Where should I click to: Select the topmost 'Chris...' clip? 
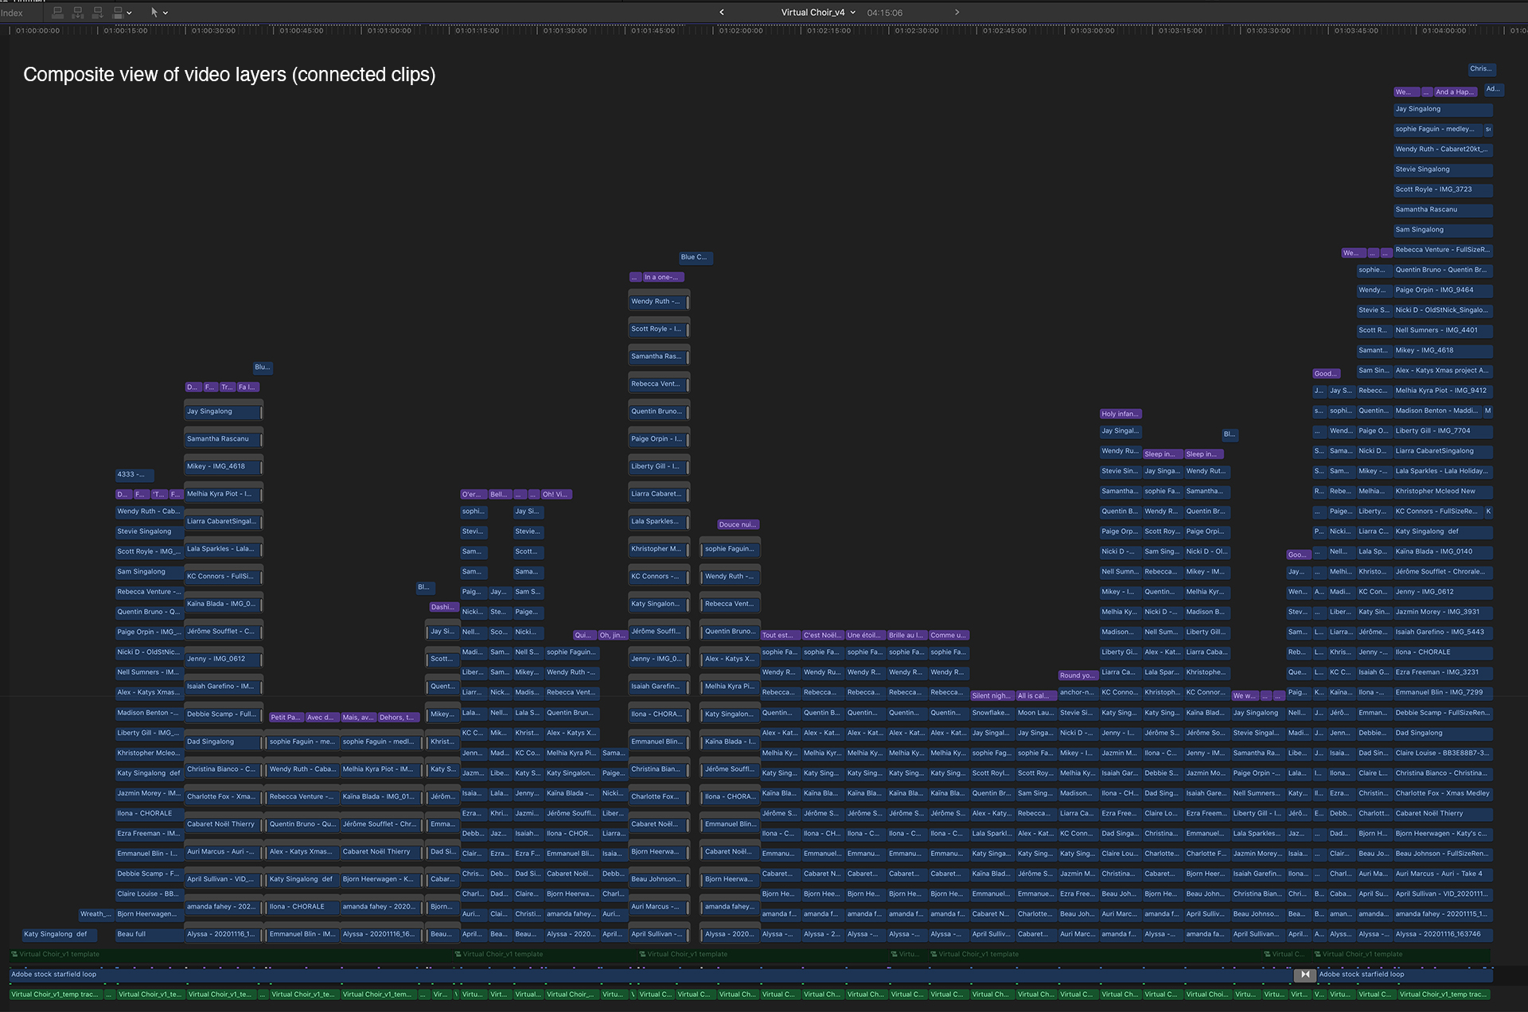[1482, 68]
